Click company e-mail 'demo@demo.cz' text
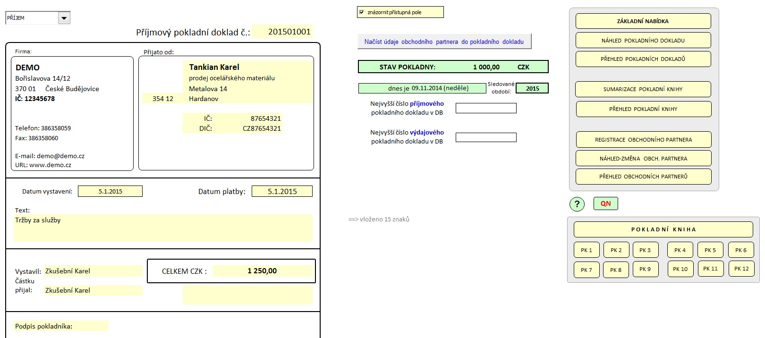The image size is (765, 338). coord(60,156)
